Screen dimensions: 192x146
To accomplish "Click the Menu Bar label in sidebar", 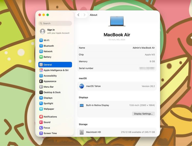I will coord(49,87).
